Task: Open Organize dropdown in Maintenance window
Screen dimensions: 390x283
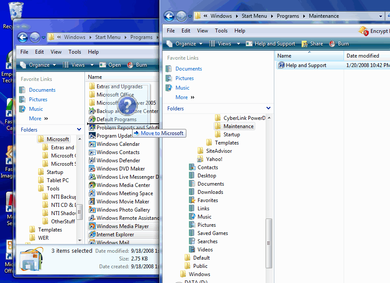Action: (x=184, y=44)
